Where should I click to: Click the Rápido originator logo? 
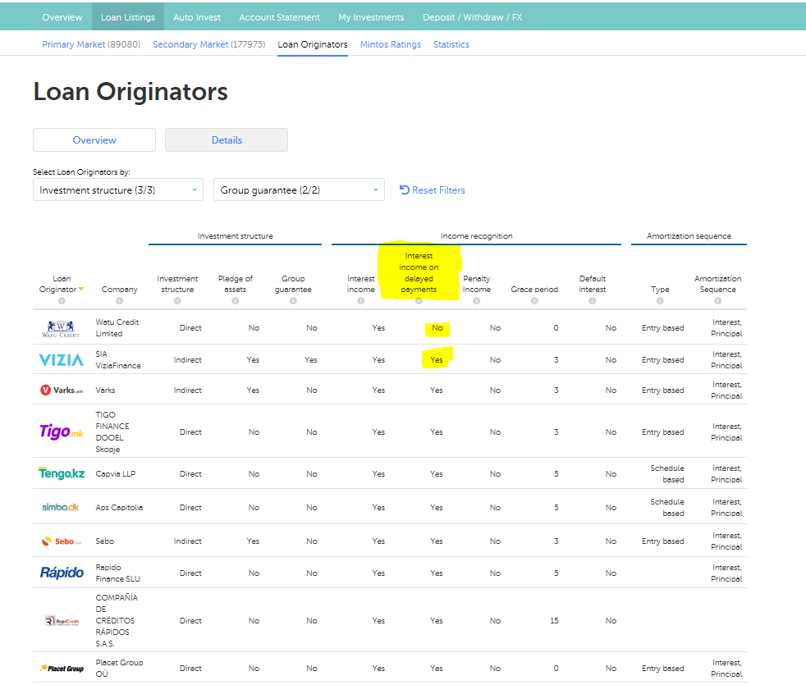[62, 573]
